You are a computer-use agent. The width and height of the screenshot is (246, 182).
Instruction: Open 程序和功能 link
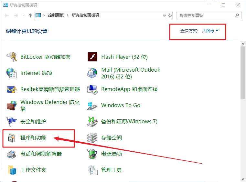click(33, 138)
